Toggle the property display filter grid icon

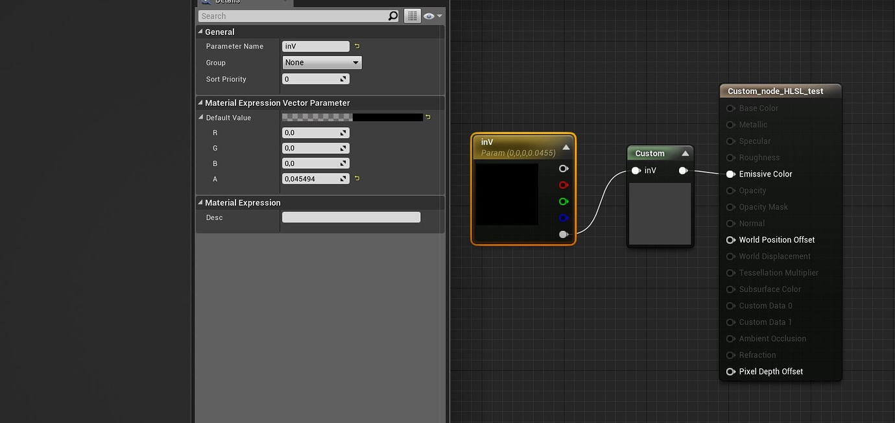[412, 16]
